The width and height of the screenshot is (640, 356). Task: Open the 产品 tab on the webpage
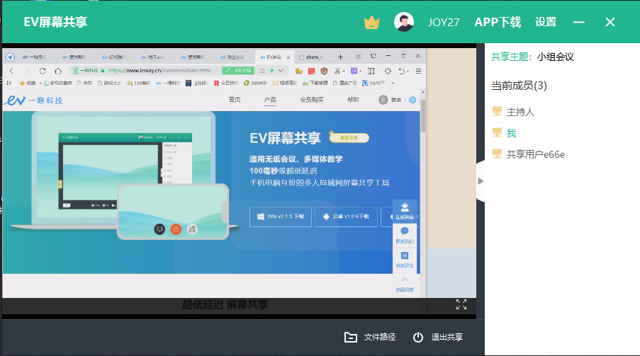click(270, 100)
